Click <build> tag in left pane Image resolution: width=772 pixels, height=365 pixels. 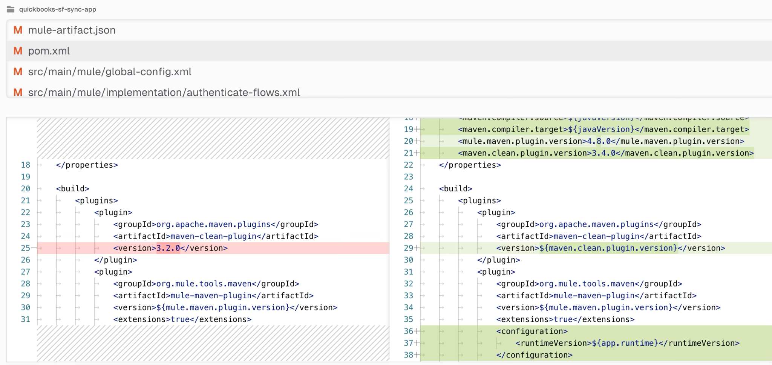(x=73, y=189)
